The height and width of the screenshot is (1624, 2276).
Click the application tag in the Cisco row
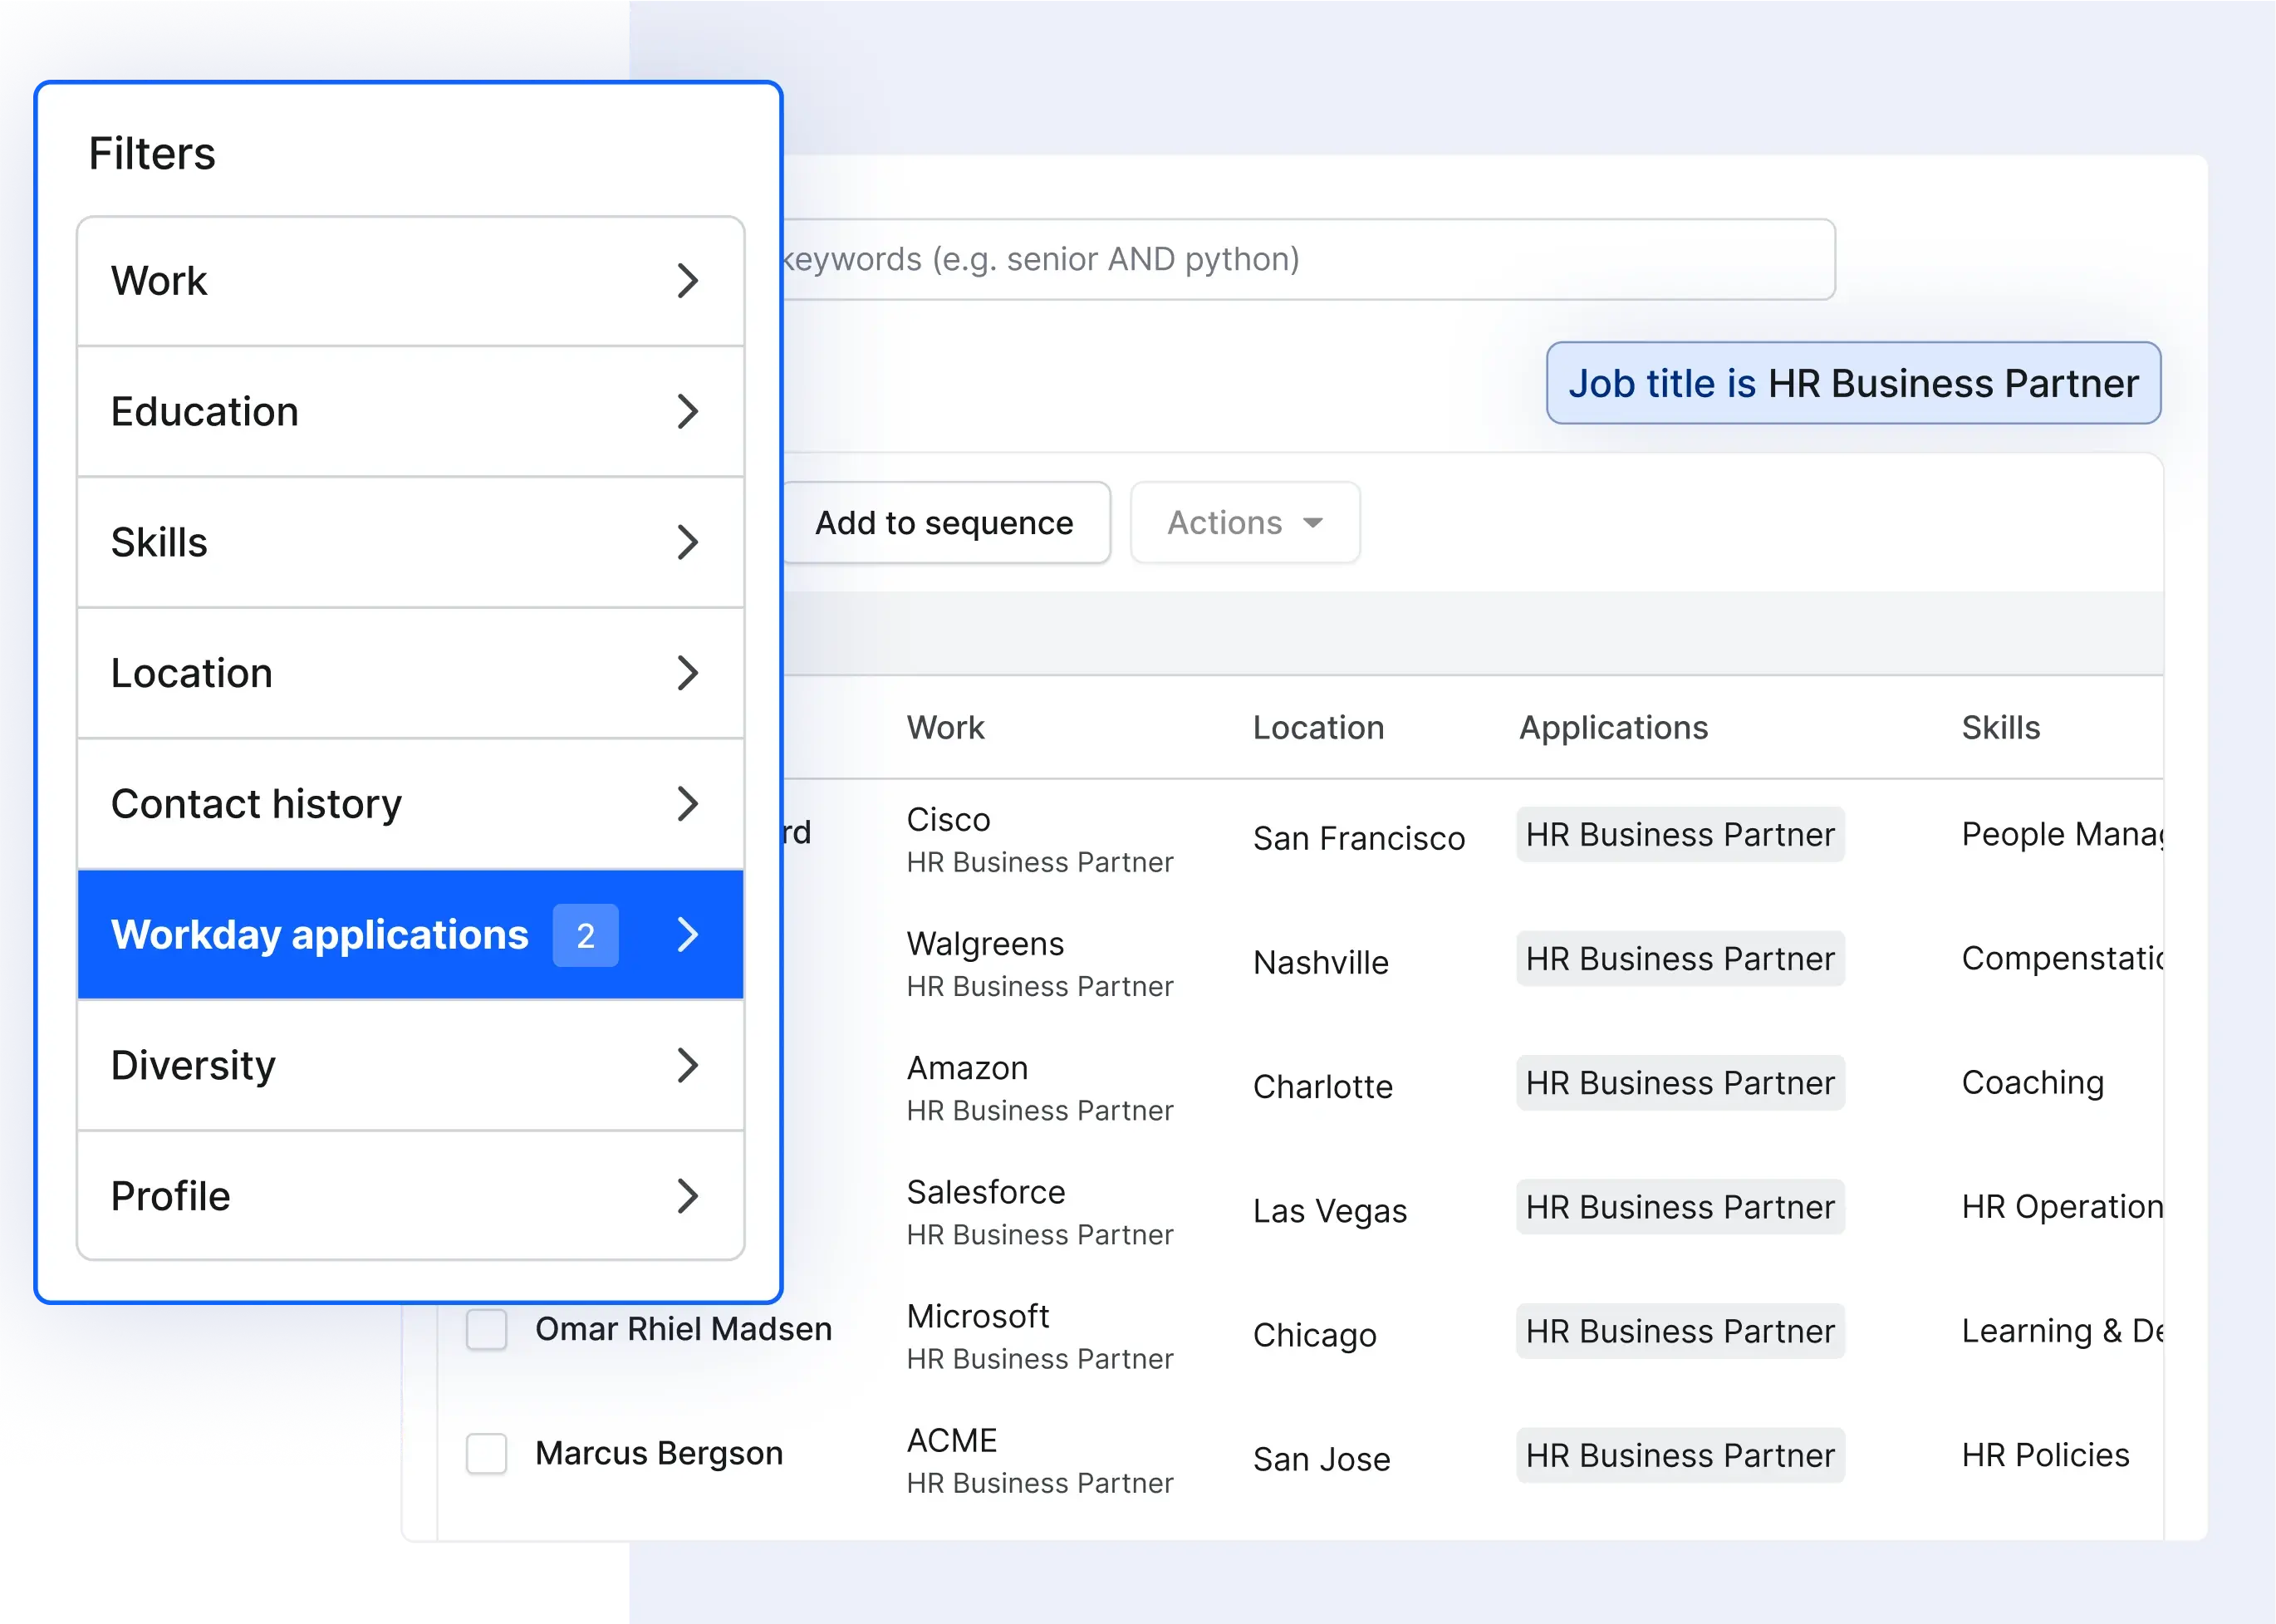[1680, 835]
